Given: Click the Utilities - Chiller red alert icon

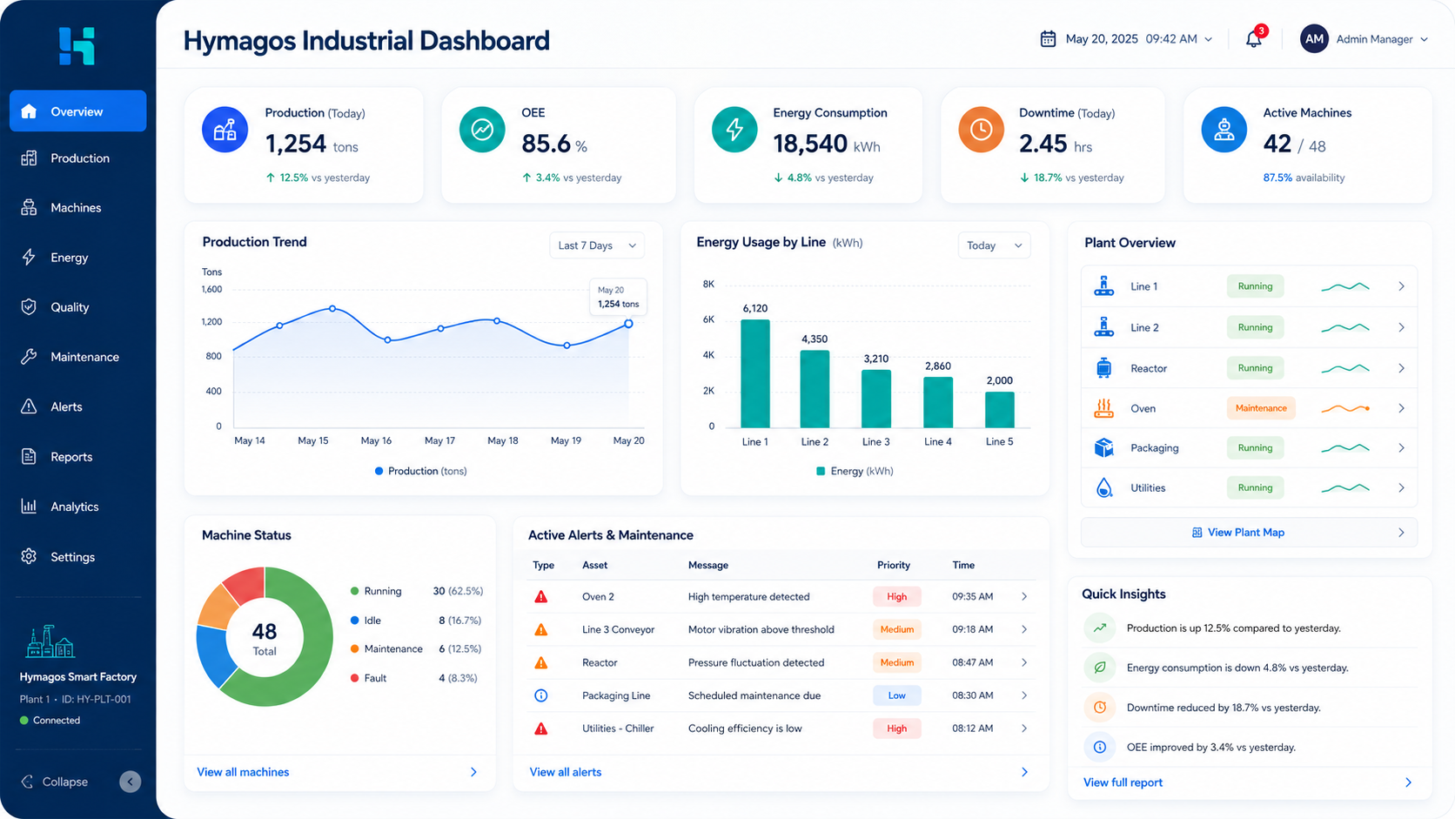Looking at the screenshot, I should [541, 728].
